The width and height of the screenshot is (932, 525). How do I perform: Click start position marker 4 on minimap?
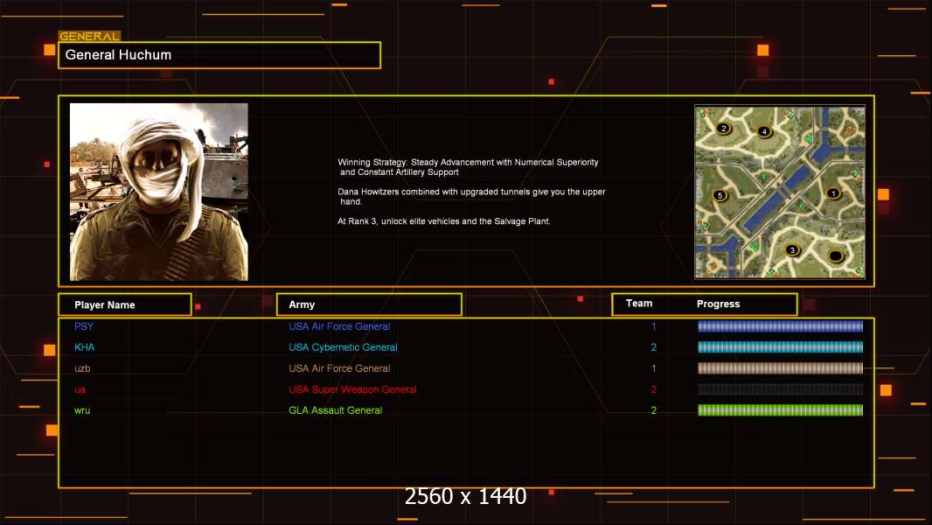(764, 131)
